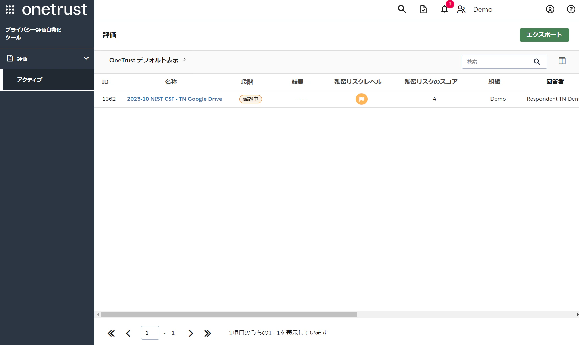Click the Demo cell in 組織 column

pos(498,99)
